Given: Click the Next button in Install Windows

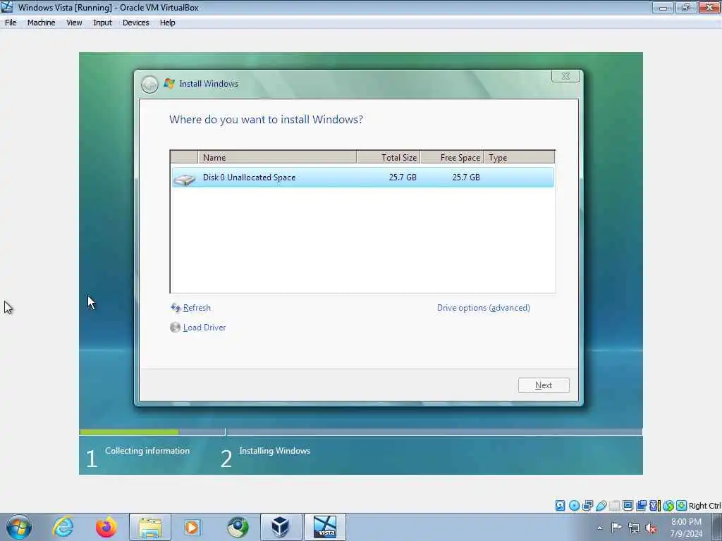Looking at the screenshot, I should (x=544, y=385).
